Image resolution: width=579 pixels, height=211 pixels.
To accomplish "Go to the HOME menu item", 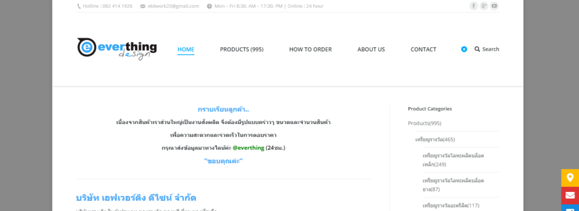I will coord(185,49).
